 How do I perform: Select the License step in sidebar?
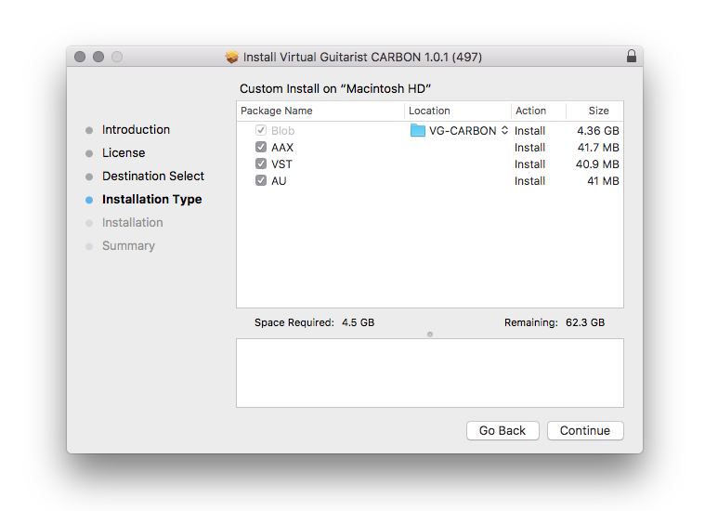tap(124, 153)
